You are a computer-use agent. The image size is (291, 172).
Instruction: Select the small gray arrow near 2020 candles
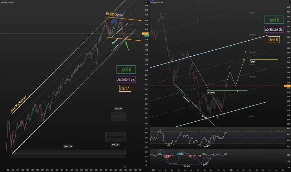(x=96, y=64)
